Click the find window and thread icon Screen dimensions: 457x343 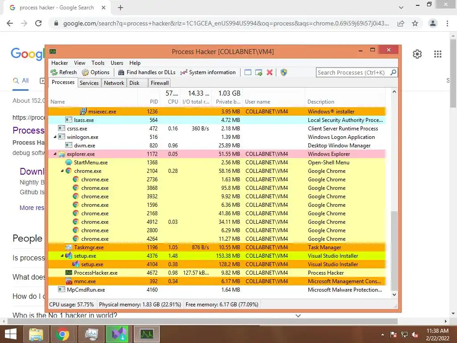tap(258, 72)
